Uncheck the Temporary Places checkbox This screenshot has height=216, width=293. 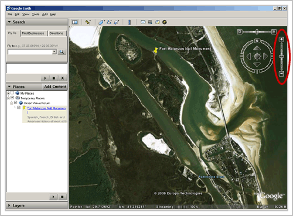[x=12, y=98]
